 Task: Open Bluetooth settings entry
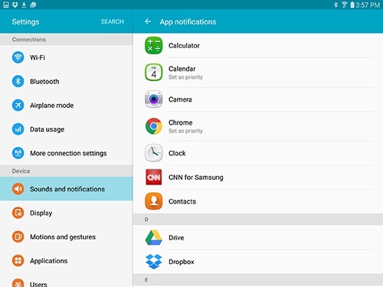pos(67,81)
